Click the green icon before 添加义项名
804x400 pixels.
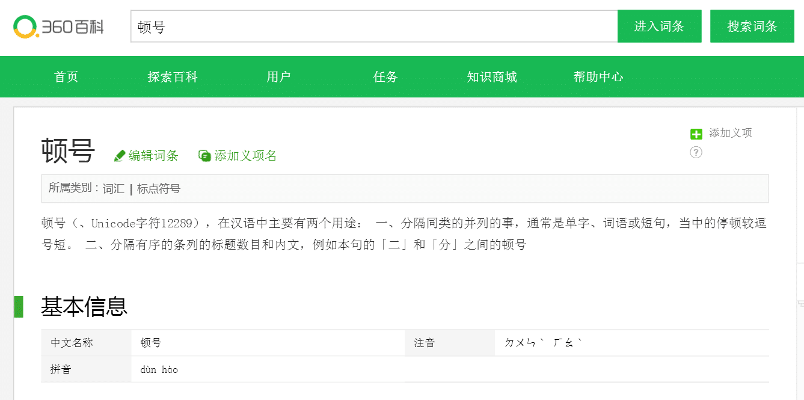(204, 155)
